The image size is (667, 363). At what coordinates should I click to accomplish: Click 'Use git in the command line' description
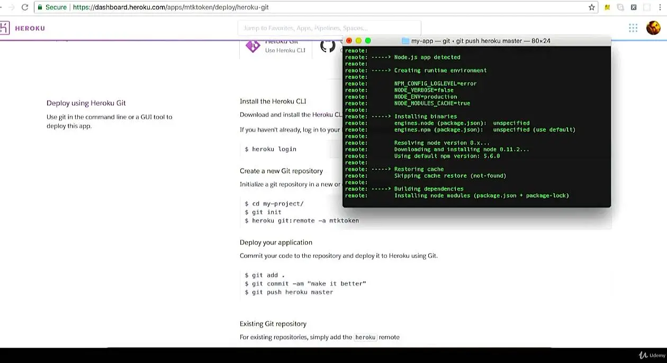point(109,122)
